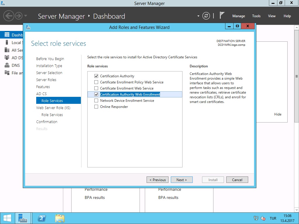Screen dimensions: 299x224
Task: Check Network Device Enrollment Service
Action: [x=96, y=100]
